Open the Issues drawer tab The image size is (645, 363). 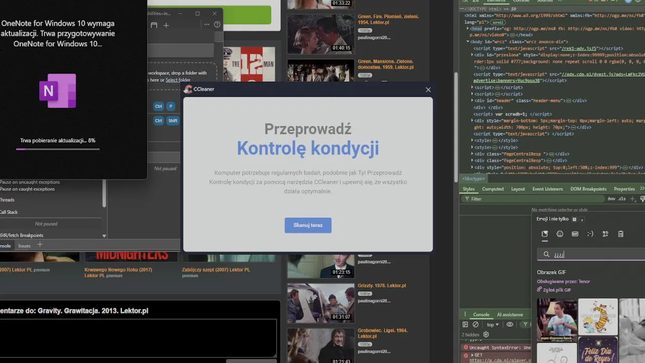(24, 246)
